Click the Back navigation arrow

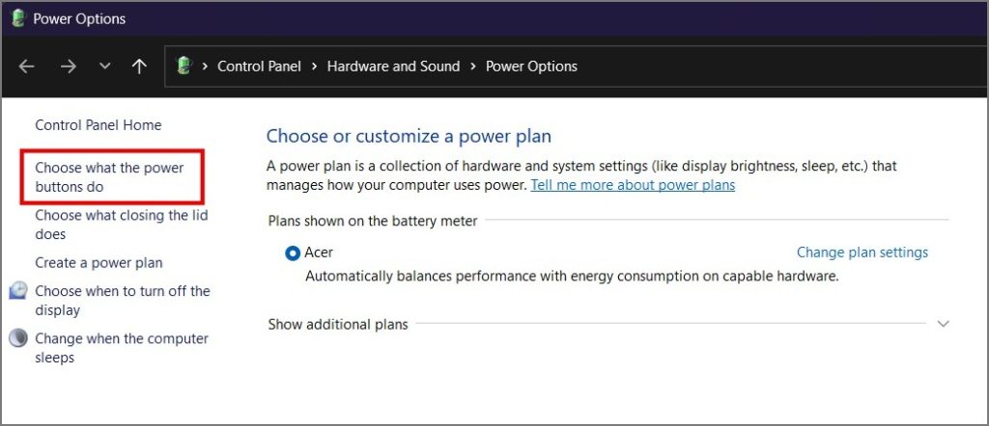[27, 67]
